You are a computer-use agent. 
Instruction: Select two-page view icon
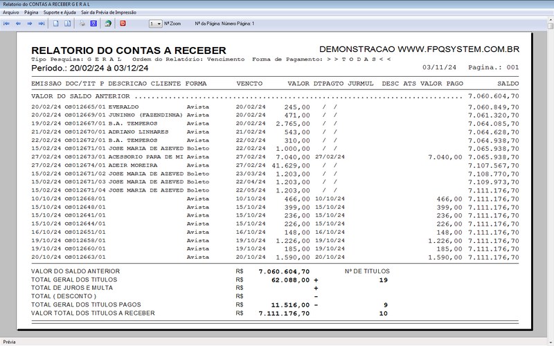point(67,24)
